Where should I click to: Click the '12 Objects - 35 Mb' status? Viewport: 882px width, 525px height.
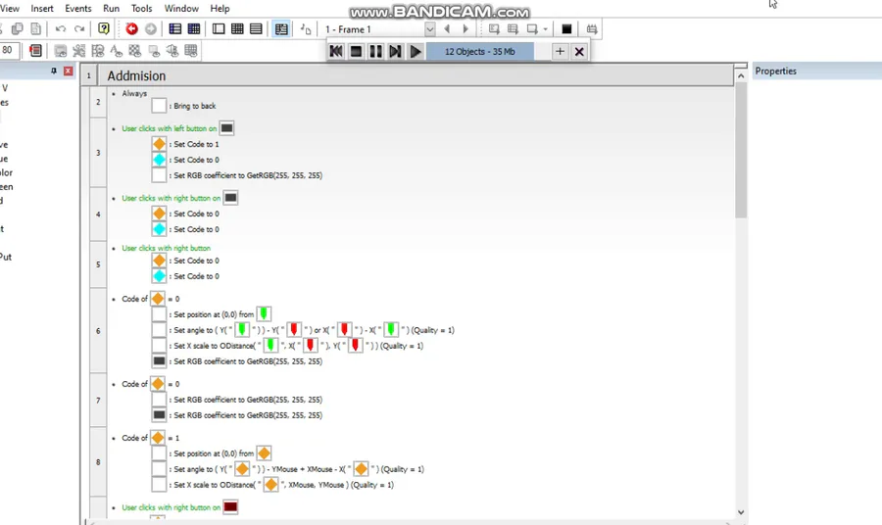coord(480,51)
